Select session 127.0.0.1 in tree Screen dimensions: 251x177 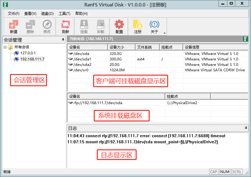[x=28, y=53]
